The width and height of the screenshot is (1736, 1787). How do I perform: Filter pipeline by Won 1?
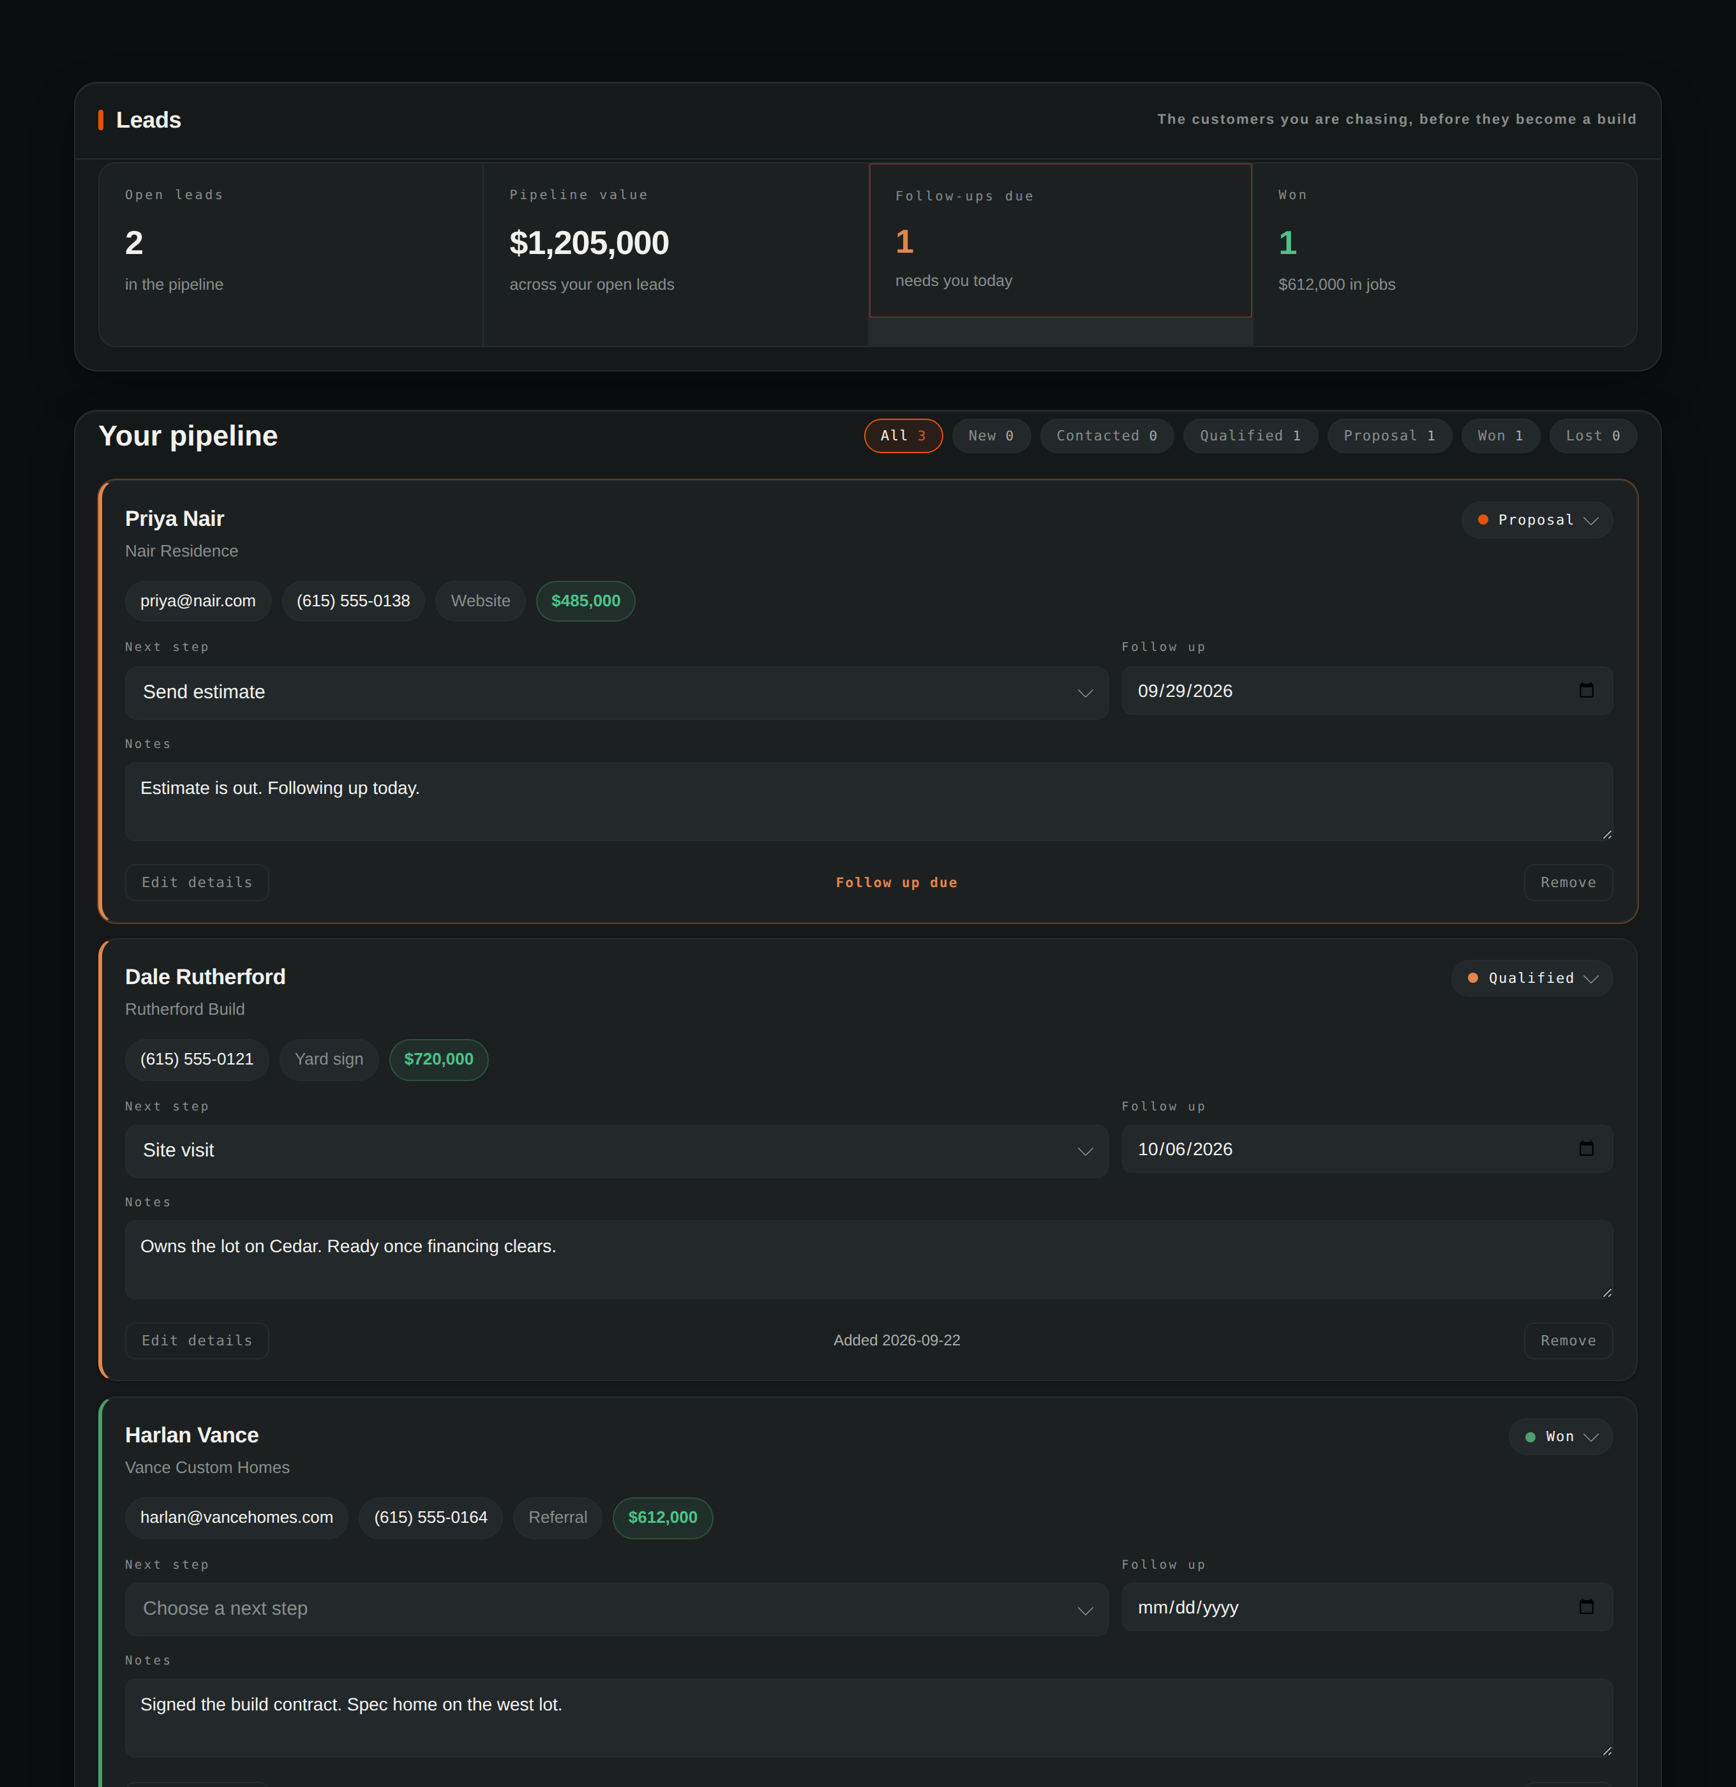point(1500,436)
